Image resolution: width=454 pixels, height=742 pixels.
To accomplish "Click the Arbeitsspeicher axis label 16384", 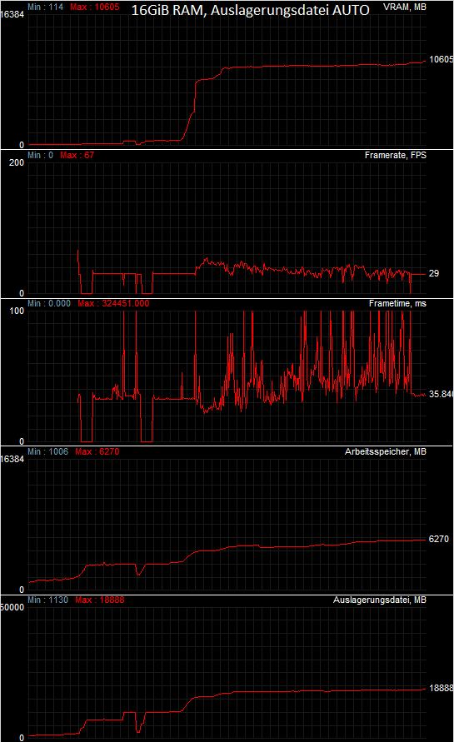I will (12, 460).
